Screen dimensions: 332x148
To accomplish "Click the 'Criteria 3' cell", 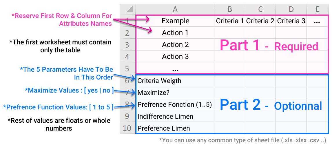I will pos(291,21).
